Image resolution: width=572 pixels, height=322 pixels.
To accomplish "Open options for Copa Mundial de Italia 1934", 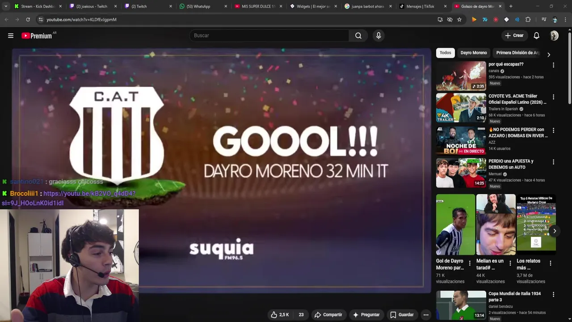I will pos(553,295).
